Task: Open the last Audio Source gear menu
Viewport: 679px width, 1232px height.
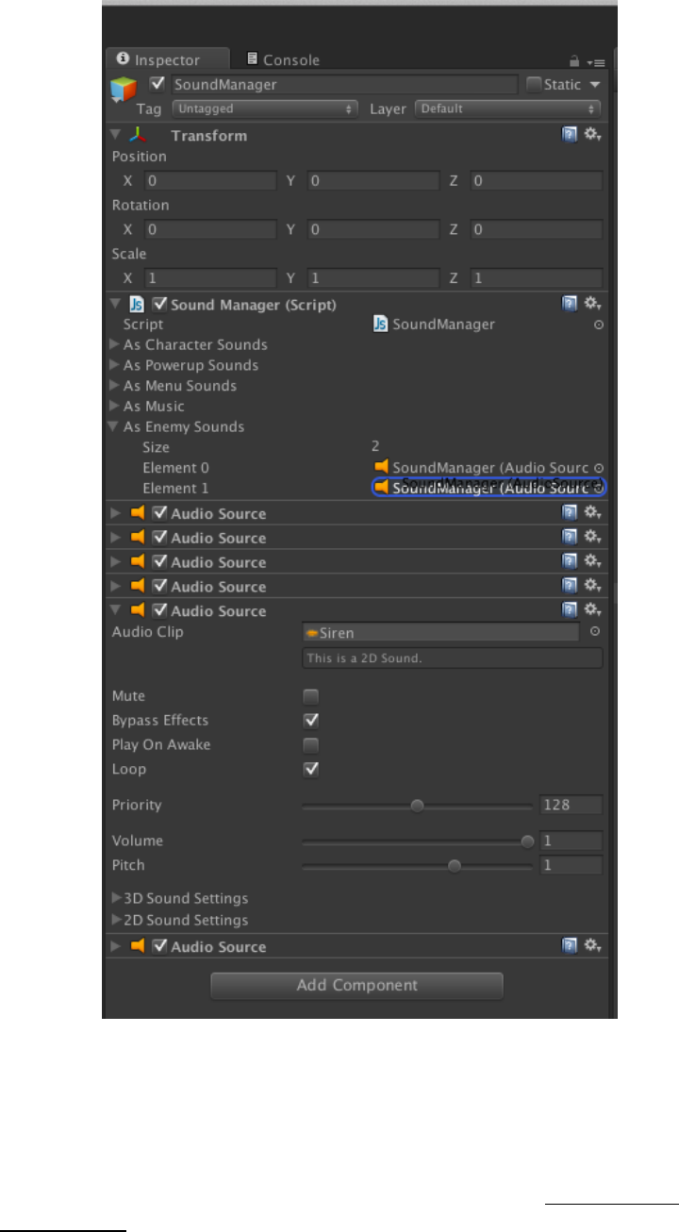Action: pos(593,945)
